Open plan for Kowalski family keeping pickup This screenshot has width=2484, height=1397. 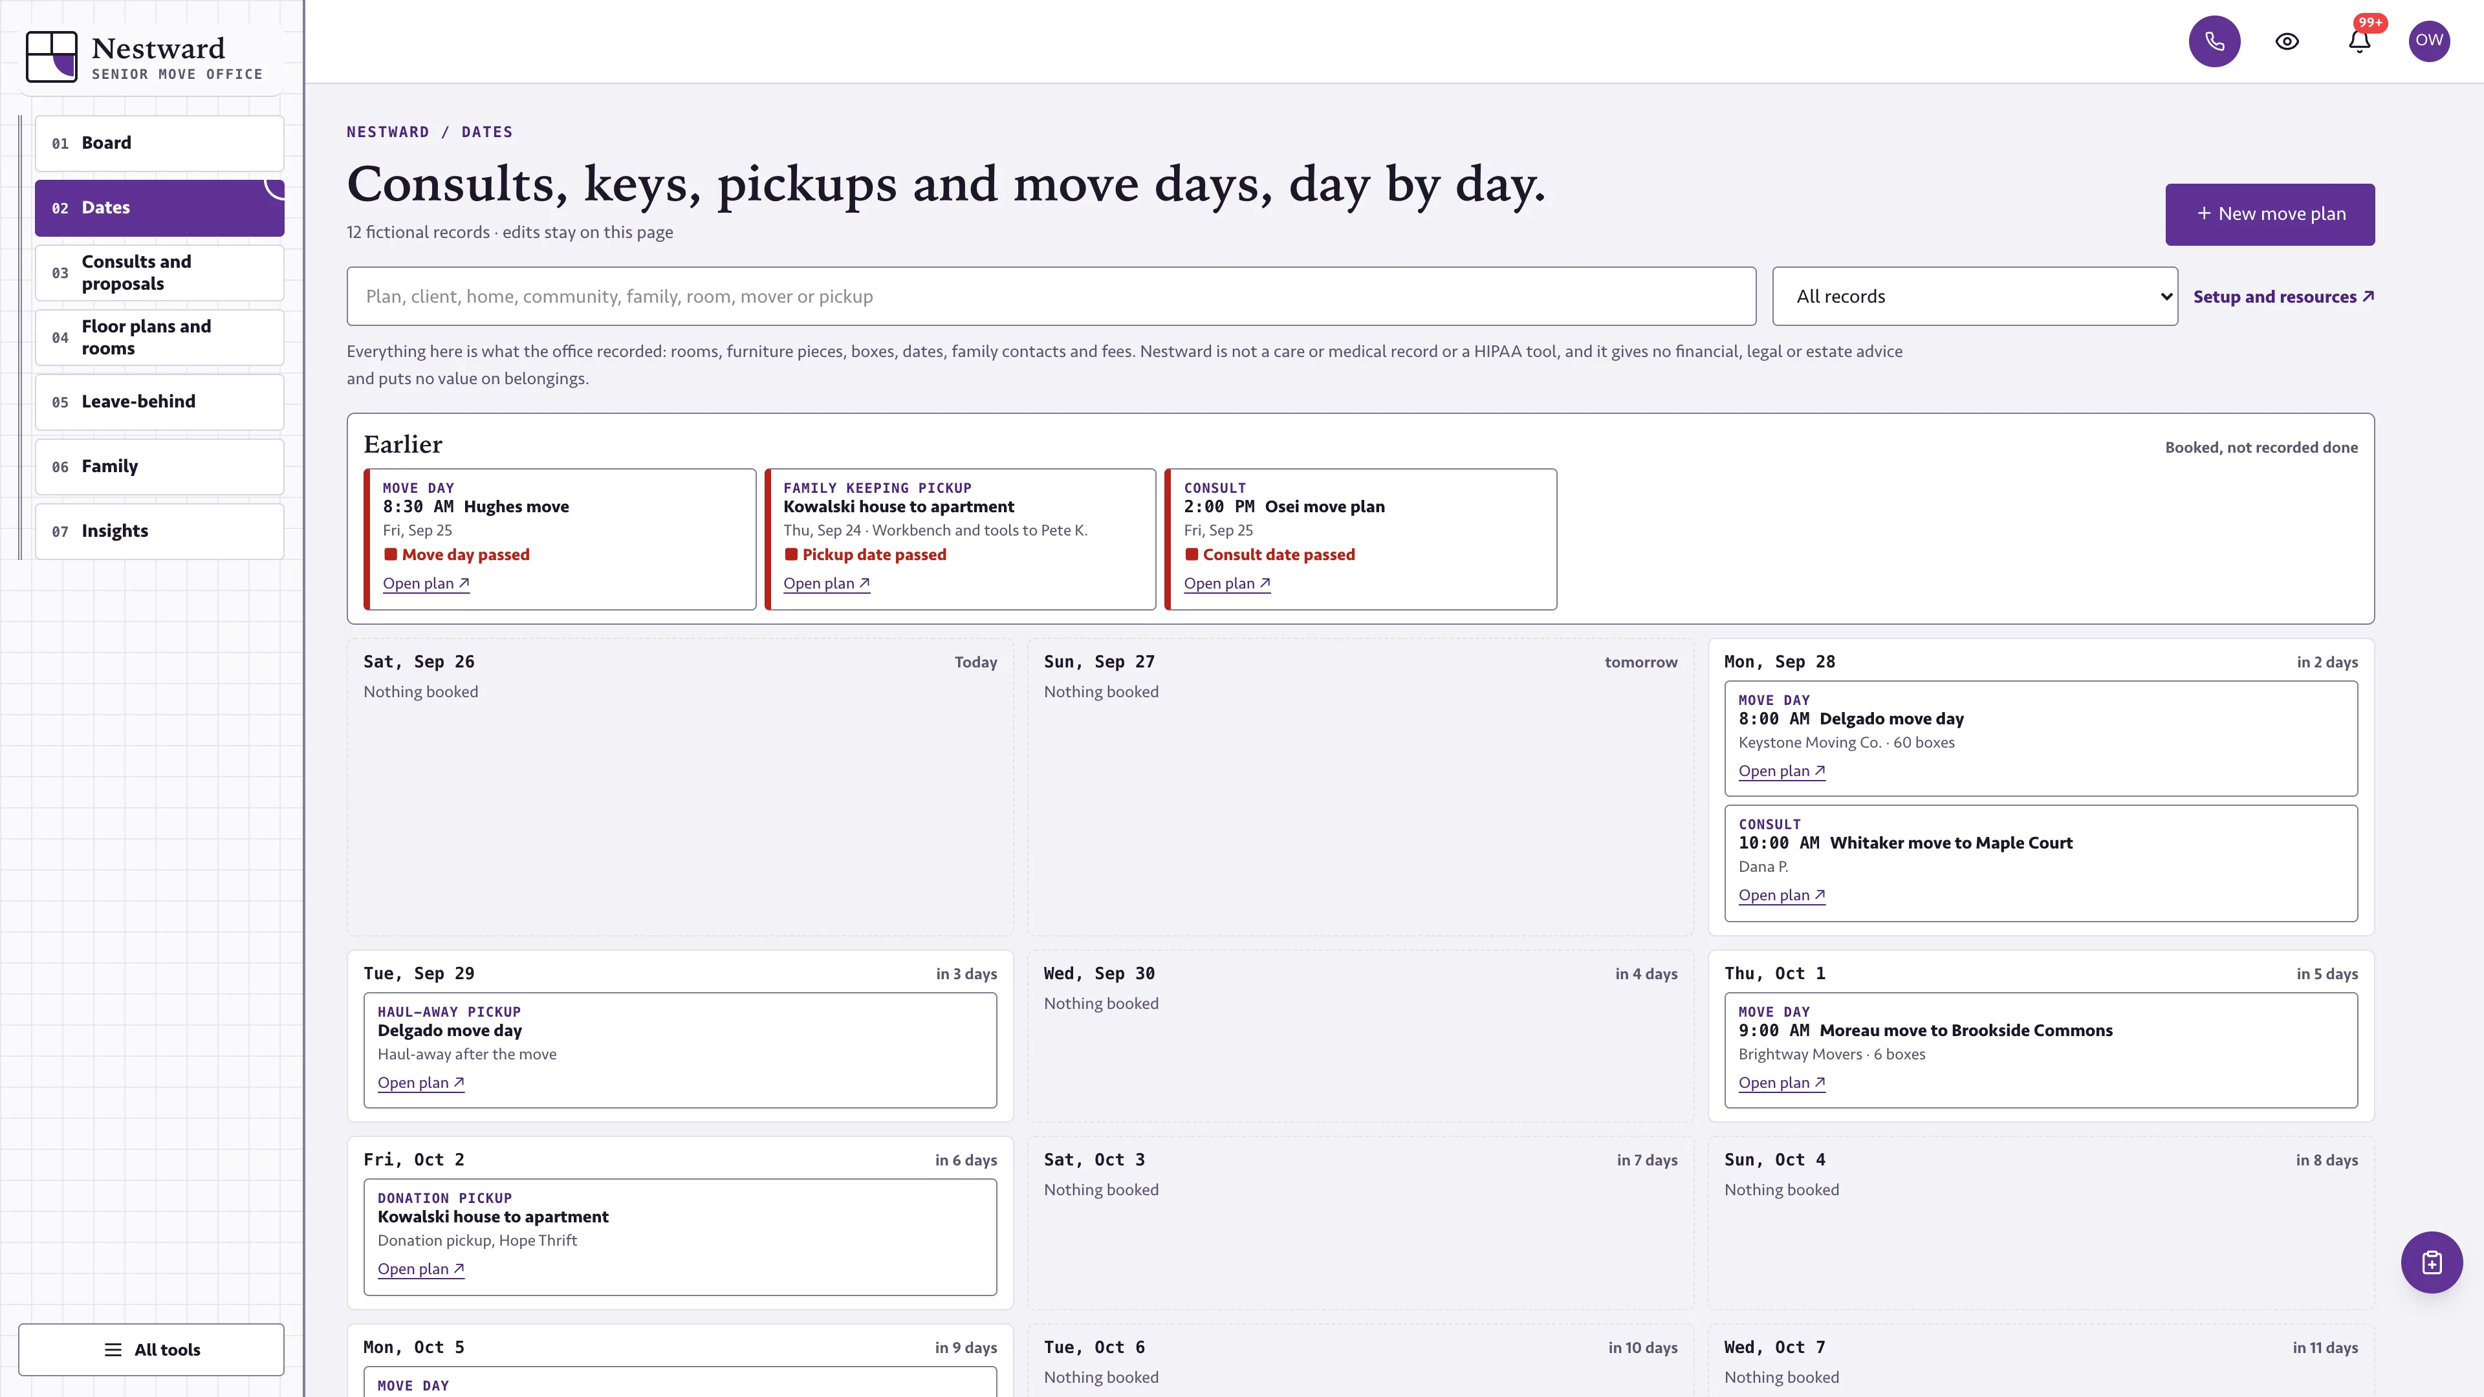pos(827,583)
